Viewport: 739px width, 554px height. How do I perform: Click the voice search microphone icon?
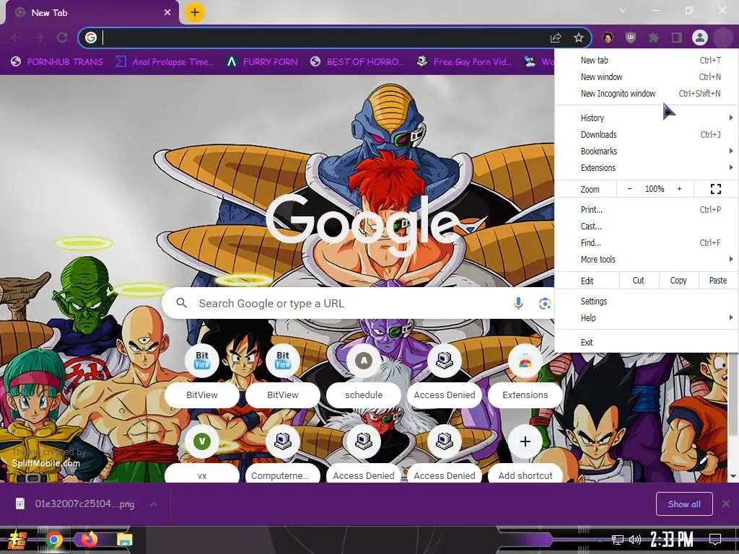(x=518, y=304)
